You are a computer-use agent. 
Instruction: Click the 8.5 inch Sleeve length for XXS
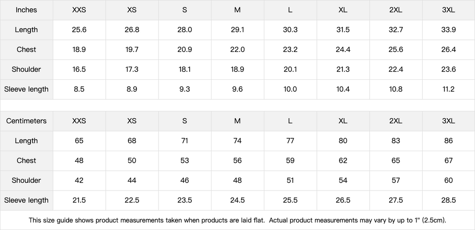[79, 89]
